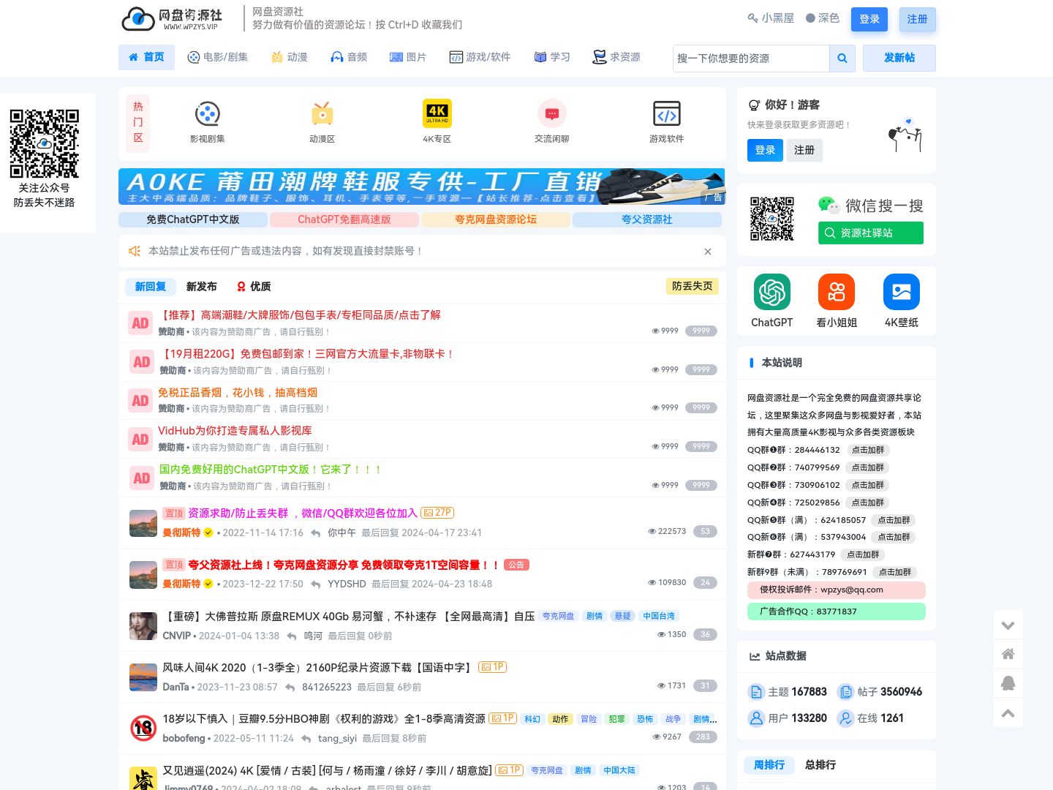The image size is (1053, 790).
Task: Click 注册 in the guest welcome panel
Action: 804,150
